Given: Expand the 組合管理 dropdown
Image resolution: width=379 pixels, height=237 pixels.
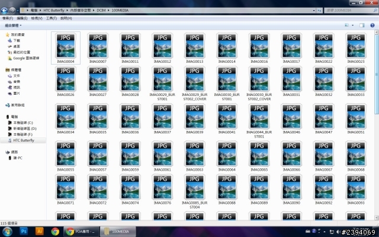Looking at the screenshot, I should 13,25.
